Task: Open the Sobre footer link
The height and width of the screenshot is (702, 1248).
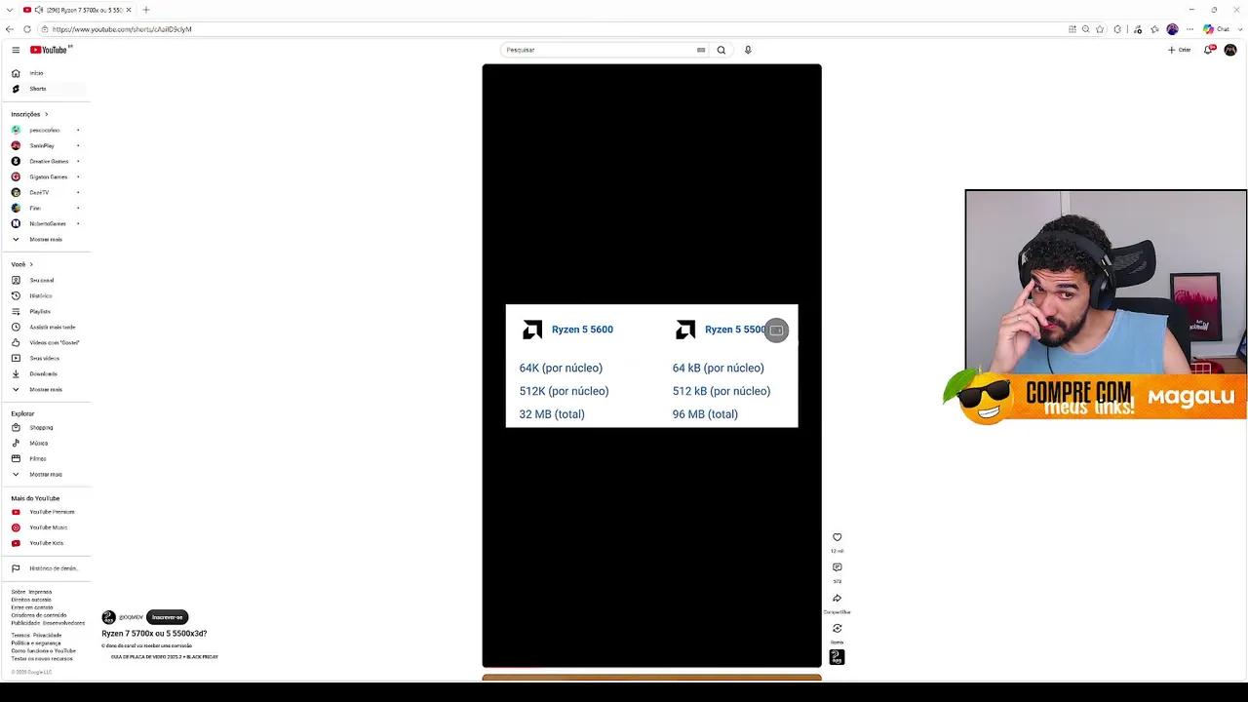Action: 17,592
